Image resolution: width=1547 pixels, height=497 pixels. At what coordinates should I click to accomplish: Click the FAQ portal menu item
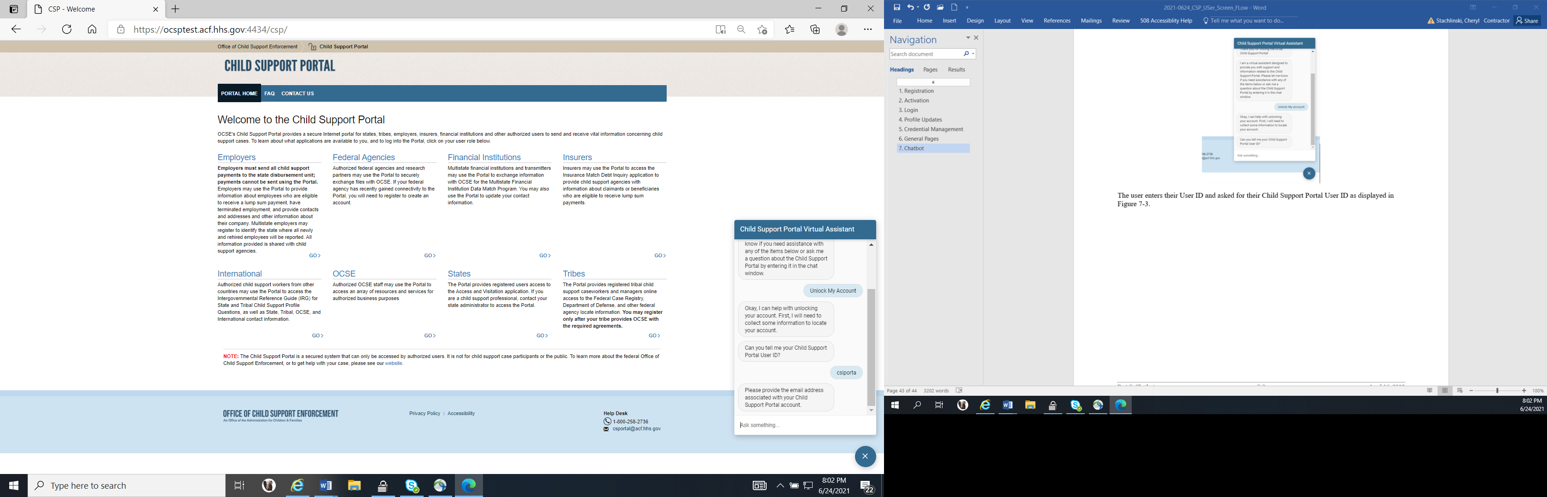point(269,93)
